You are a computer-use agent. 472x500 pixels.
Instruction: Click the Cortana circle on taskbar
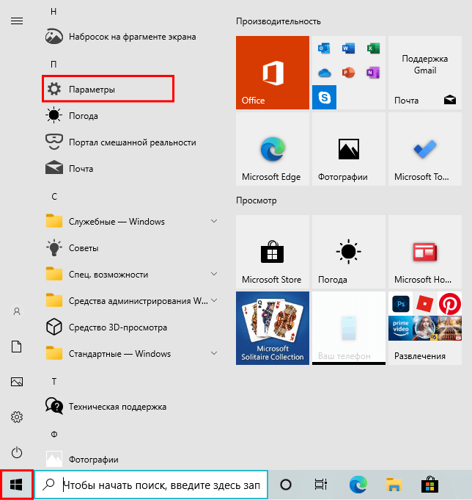[287, 485]
